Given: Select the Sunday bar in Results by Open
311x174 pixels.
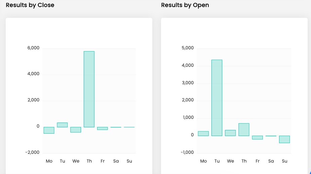Looking at the screenshot, I should point(284,139).
